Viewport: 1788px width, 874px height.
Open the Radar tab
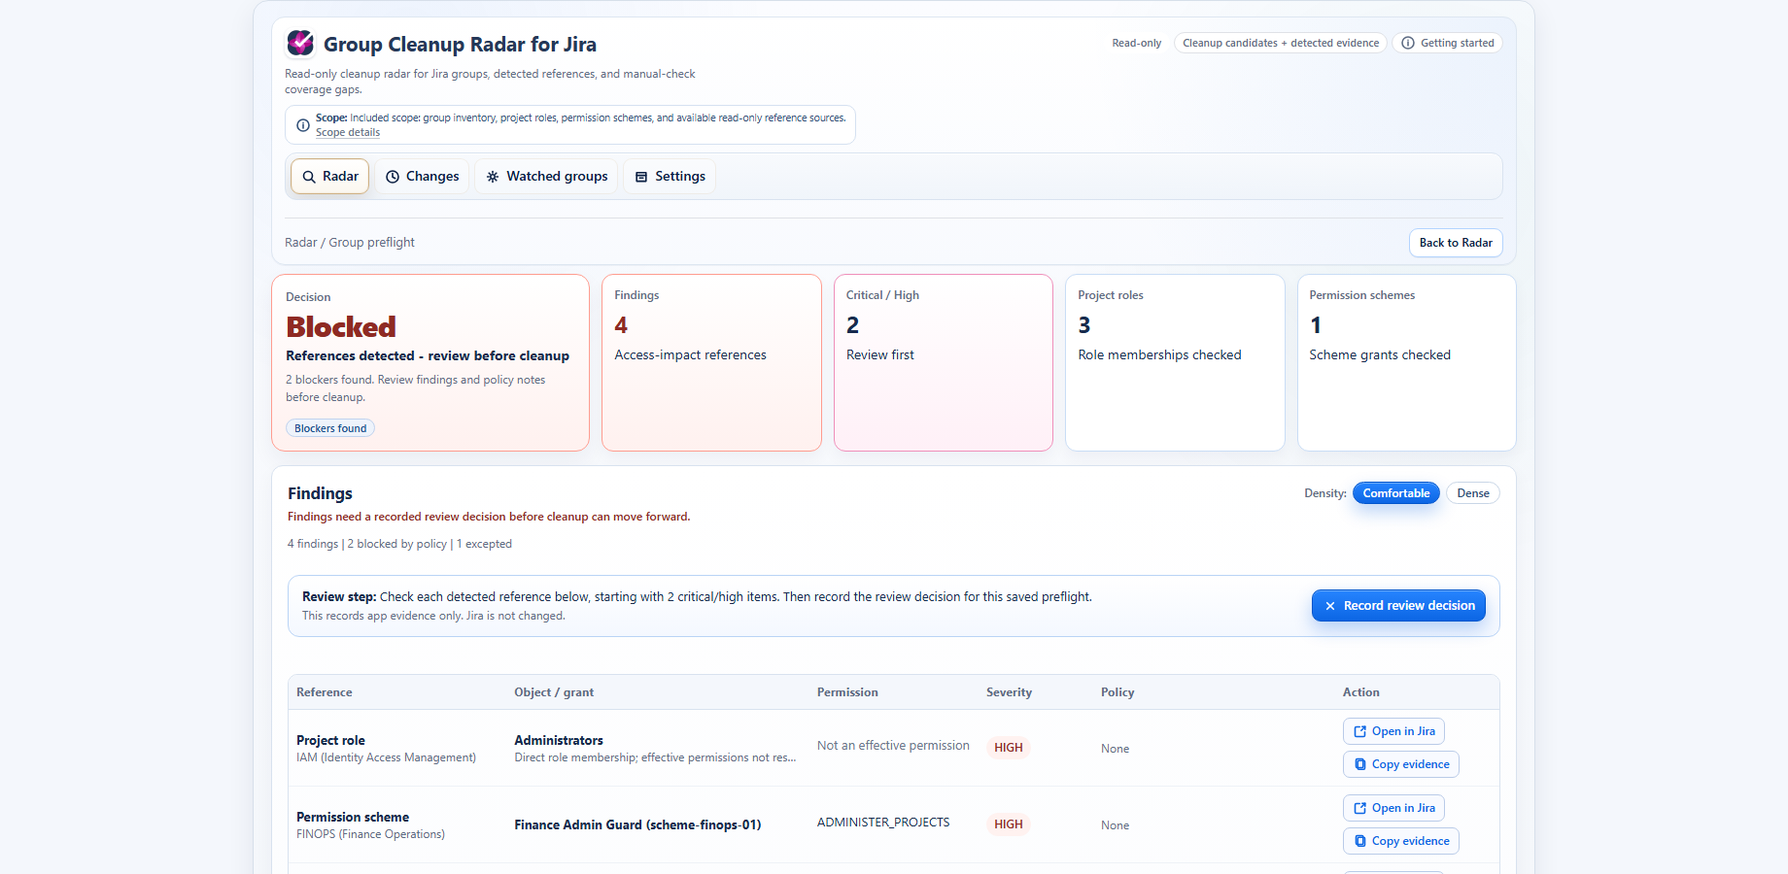(330, 177)
